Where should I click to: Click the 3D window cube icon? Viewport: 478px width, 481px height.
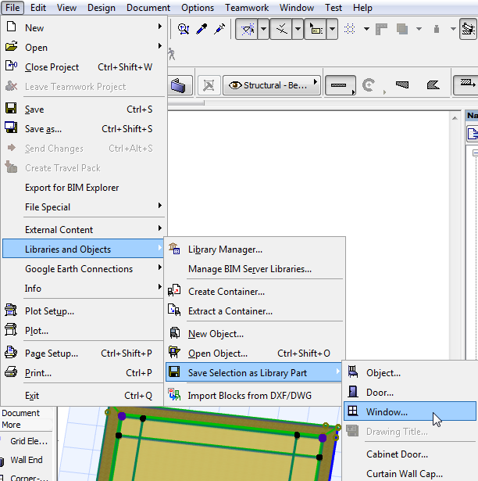[x=178, y=85]
